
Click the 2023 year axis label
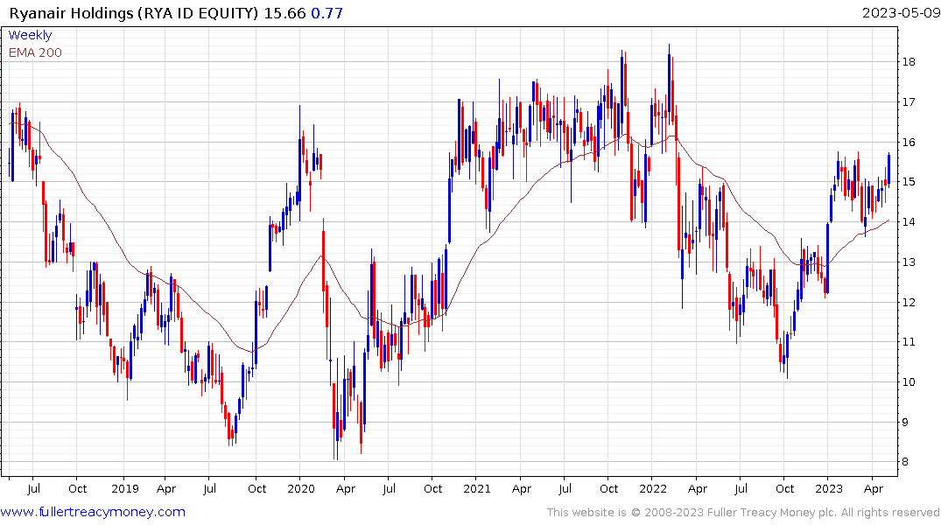click(x=829, y=489)
